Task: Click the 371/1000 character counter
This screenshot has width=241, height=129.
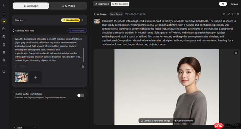Action: coord(19,67)
